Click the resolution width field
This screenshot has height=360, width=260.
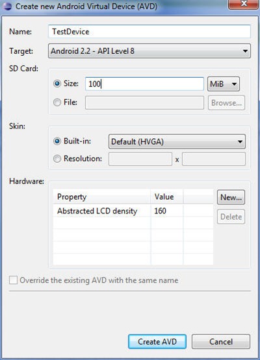click(x=140, y=159)
